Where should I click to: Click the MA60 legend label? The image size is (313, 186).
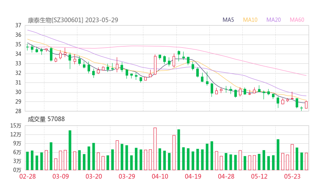297,20
